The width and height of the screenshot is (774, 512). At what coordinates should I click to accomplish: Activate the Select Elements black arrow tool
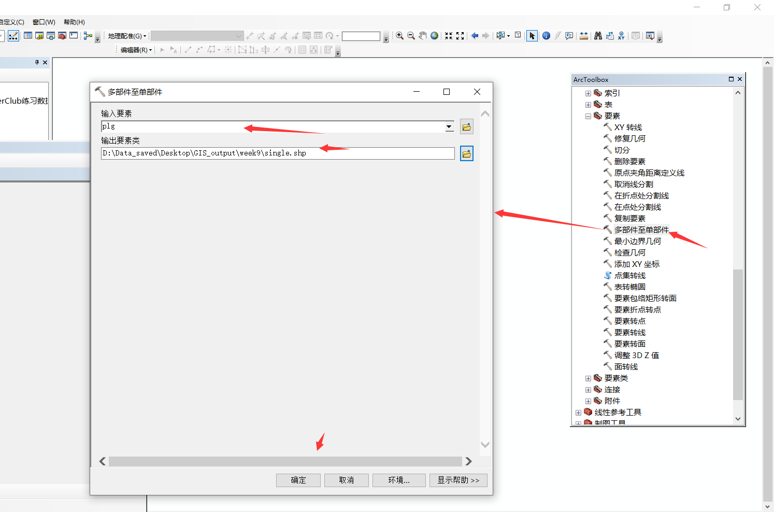(532, 36)
